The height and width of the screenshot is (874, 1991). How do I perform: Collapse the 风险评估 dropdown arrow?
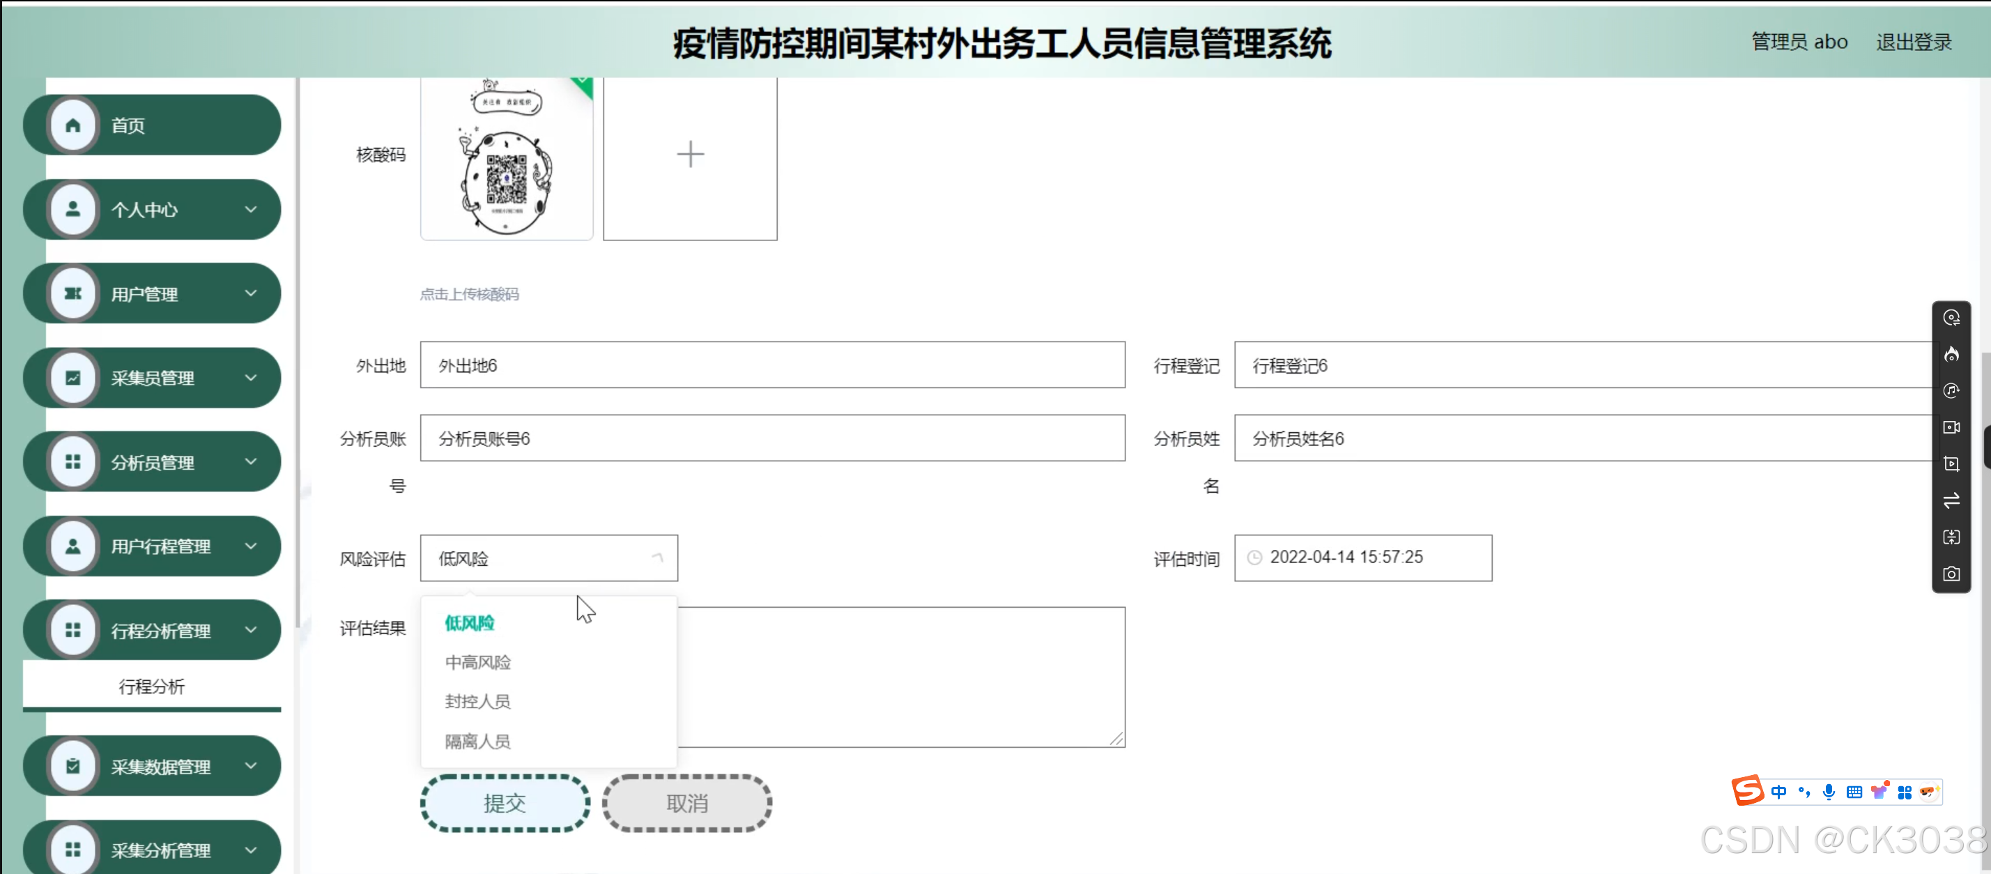coord(657,557)
